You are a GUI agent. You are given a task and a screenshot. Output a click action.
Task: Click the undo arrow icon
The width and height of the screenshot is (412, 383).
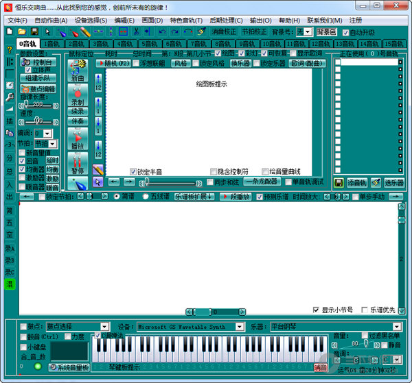(163, 32)
